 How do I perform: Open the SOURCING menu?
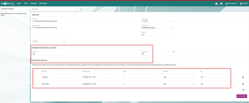click(33, 3)
